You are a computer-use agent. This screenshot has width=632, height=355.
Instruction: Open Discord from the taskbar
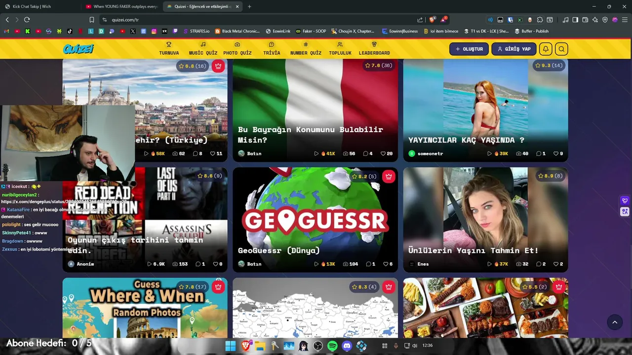347,346
